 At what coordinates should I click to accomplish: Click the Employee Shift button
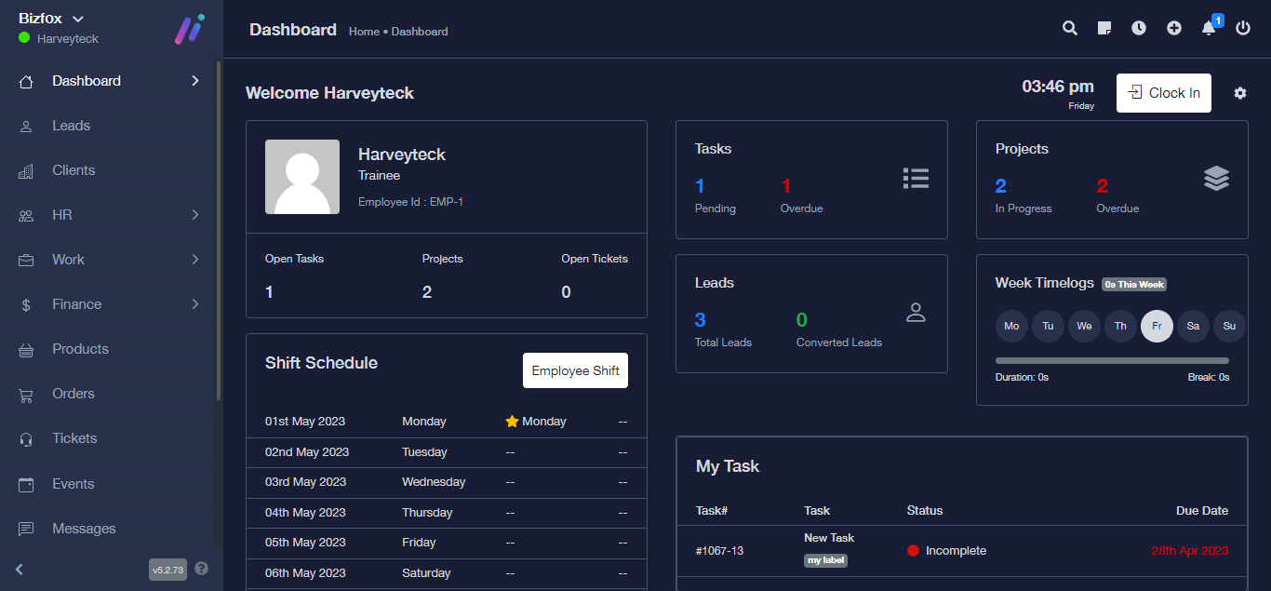(575, 370)
